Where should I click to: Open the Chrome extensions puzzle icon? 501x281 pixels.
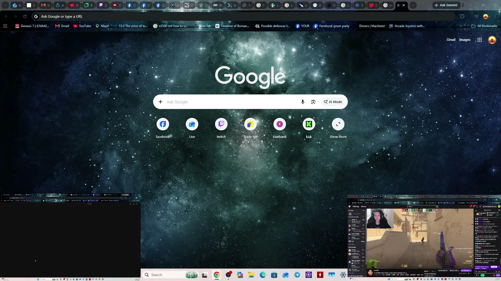click(x=462, y=16)
